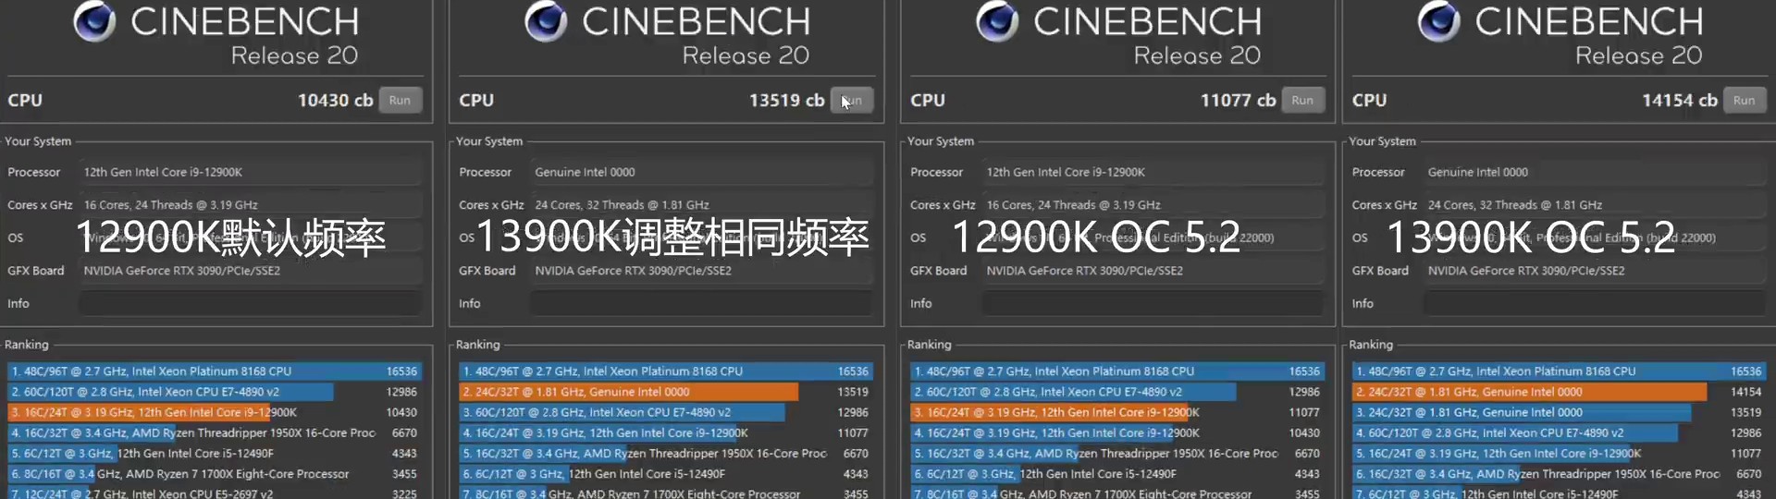Select highlighted i9-12900K row scoring 11077 in third window
1776x499 pixels.
tap(1117, 412)
